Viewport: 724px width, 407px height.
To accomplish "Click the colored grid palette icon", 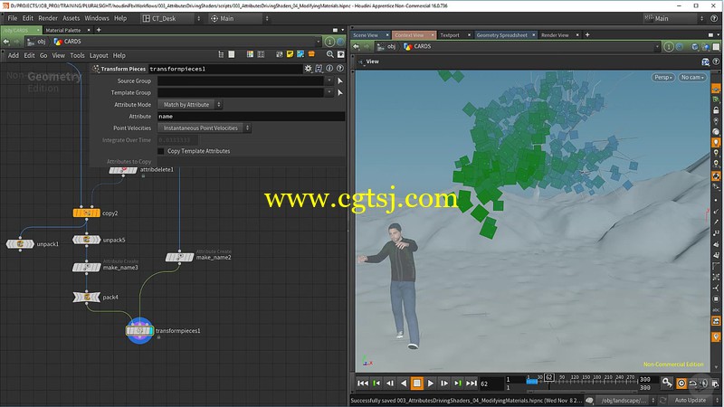I will (250, 54).
